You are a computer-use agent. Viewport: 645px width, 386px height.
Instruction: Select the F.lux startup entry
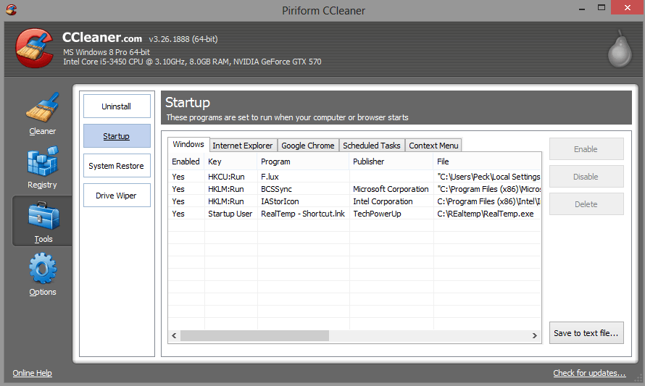[270, 177]
